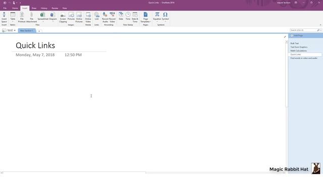Switch to the History tab
This screenshot has width=323, height=181.
click(44, 8)
